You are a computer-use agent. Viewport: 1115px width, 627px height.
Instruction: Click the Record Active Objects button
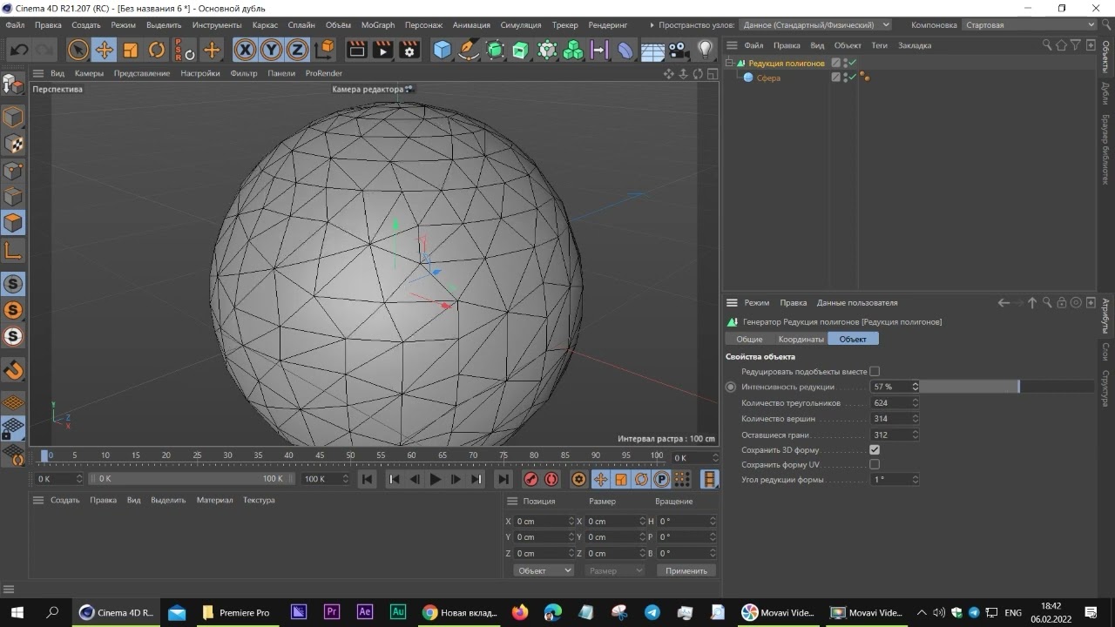coord(530,479)
